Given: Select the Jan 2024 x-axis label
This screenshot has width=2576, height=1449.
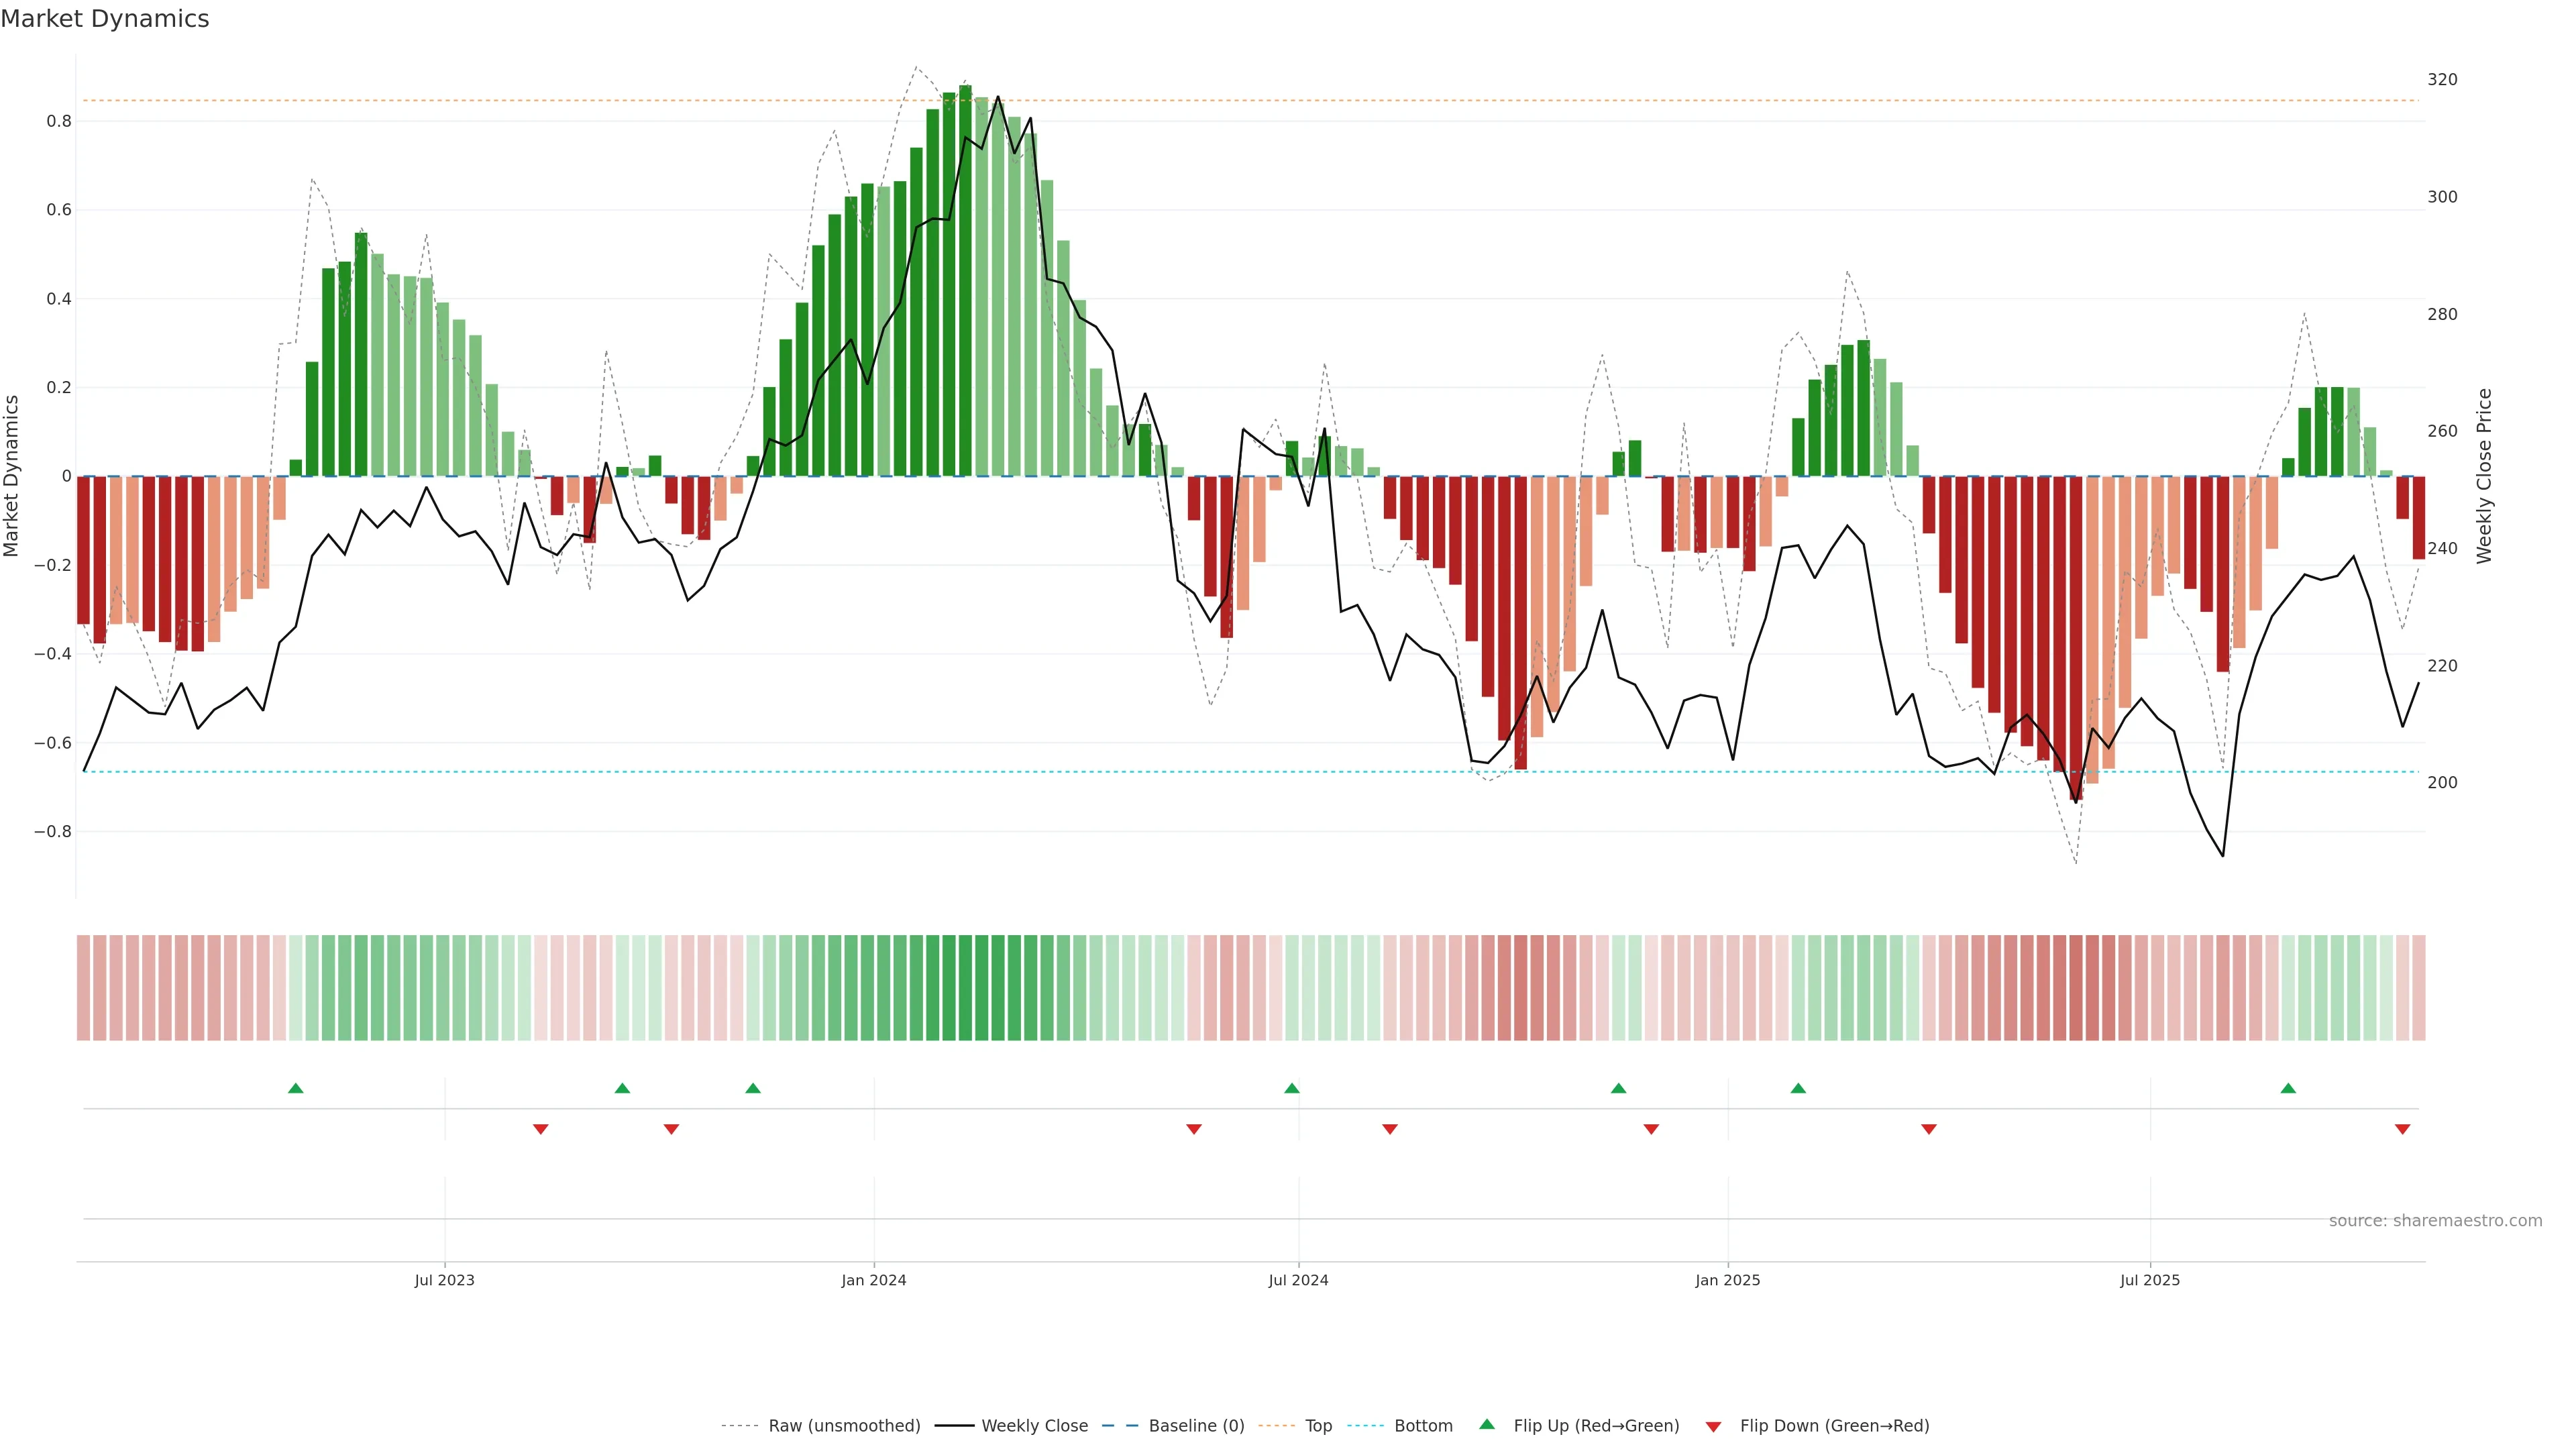Looking at the screenshot, I should click(873, 1280).
